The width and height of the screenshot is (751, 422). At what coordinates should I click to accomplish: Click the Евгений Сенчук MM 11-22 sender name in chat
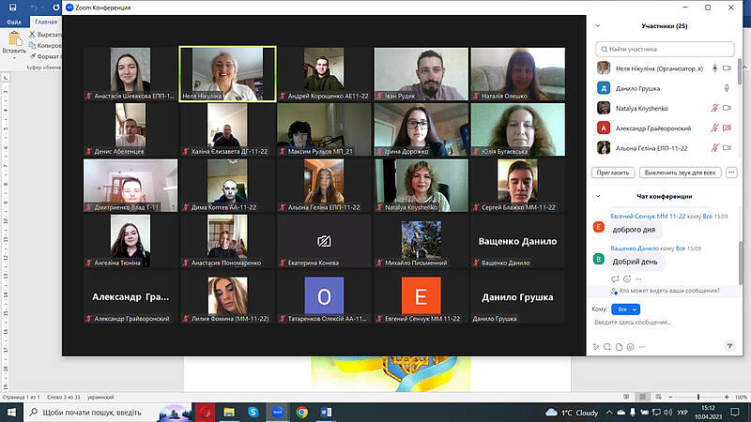click(648, 217)
